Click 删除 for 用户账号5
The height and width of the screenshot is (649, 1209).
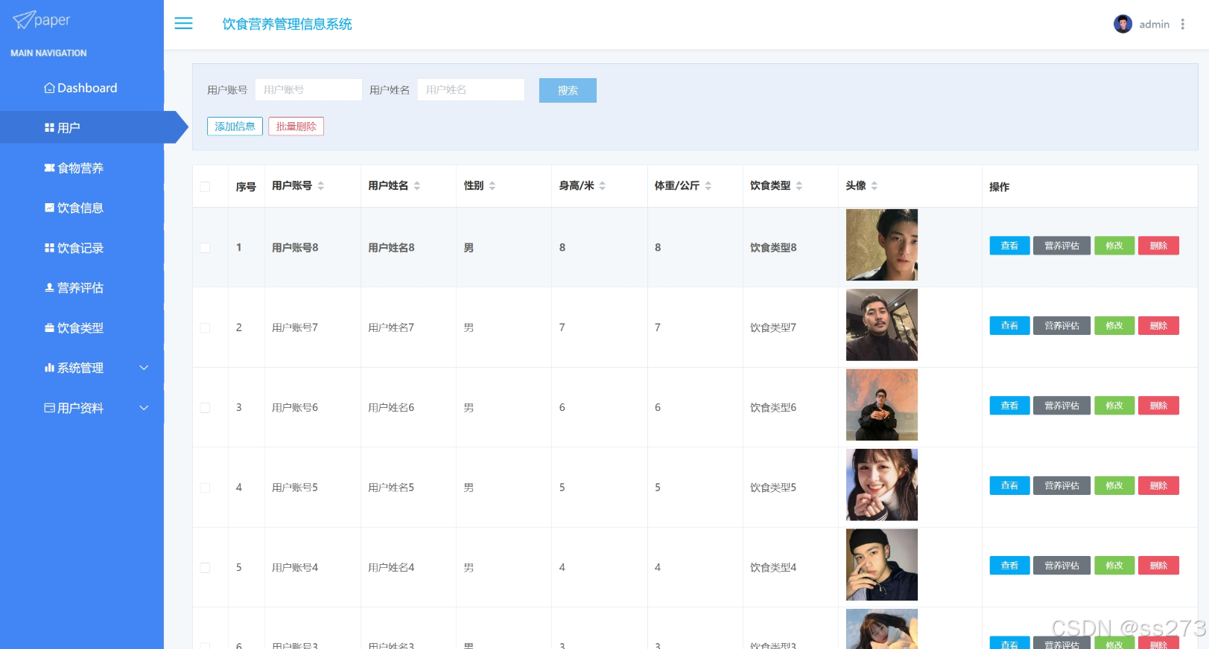click(1158, 485)
